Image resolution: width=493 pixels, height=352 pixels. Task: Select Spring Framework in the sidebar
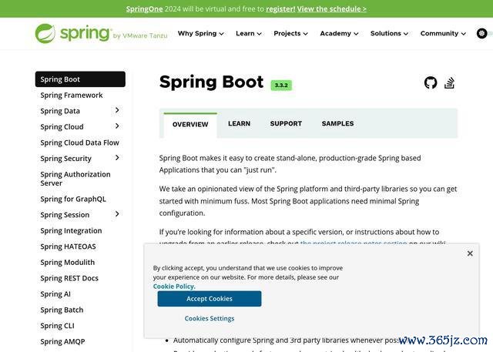pyautogui.click(x=72, y=95)
